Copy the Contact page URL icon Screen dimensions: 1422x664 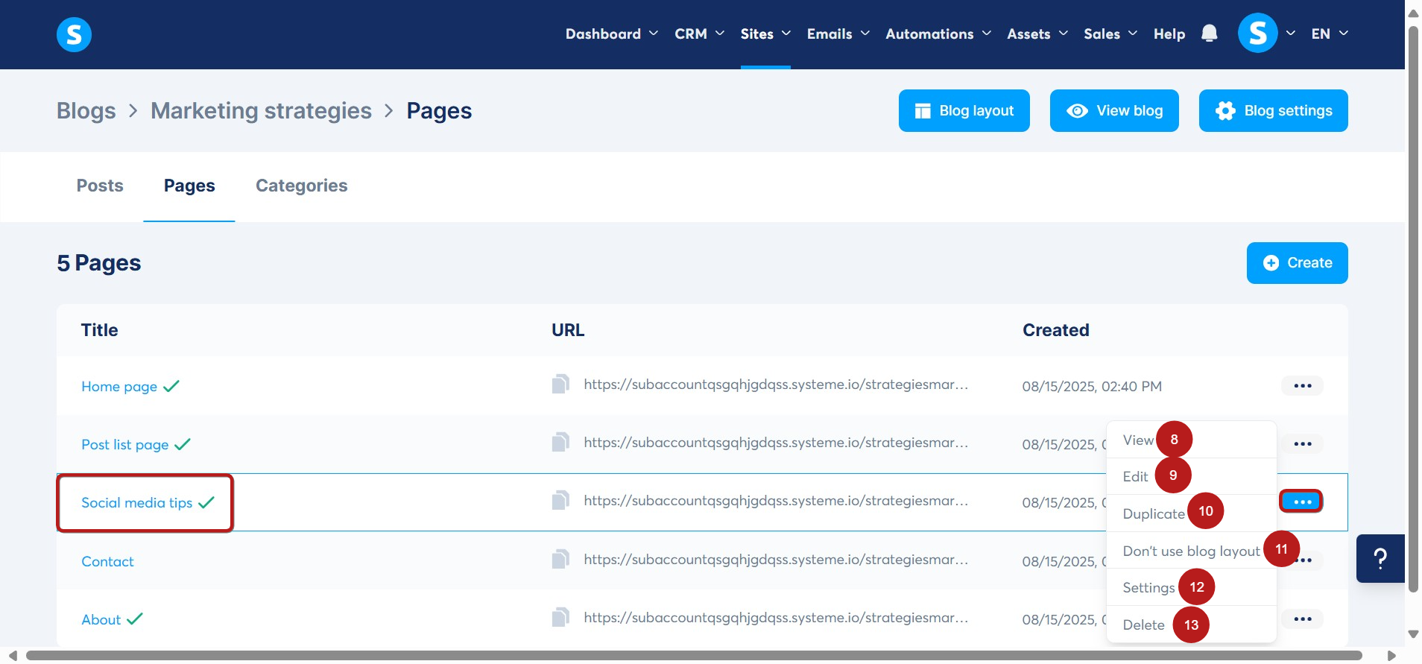tap(560, 559)
